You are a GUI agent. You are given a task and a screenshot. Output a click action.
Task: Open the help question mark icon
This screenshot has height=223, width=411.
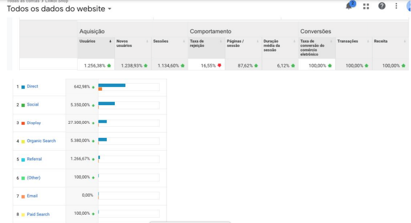point(382,6)
